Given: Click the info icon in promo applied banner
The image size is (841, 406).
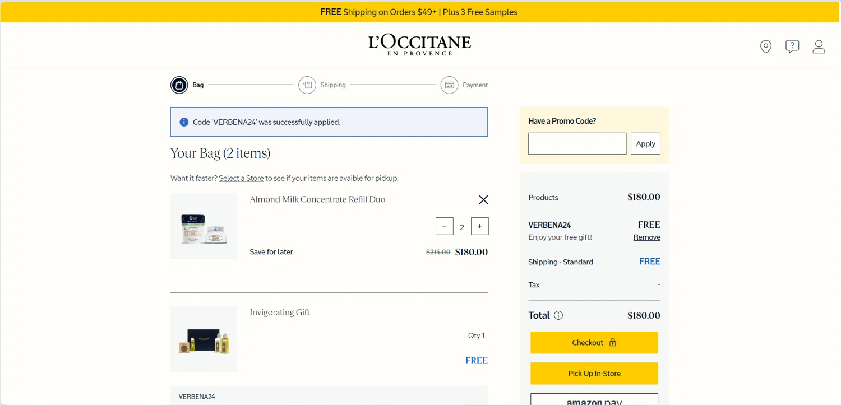Looking at the screenshot, I should coord(184,122).
